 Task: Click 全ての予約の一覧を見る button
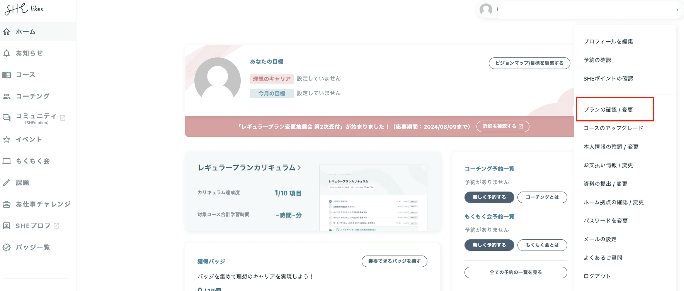pyautogui.click(x=516, y=272)
